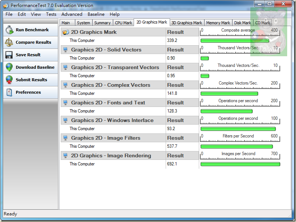296x222 pixels.
Task: Click the Preferences button label
Action: pos(28,92)
